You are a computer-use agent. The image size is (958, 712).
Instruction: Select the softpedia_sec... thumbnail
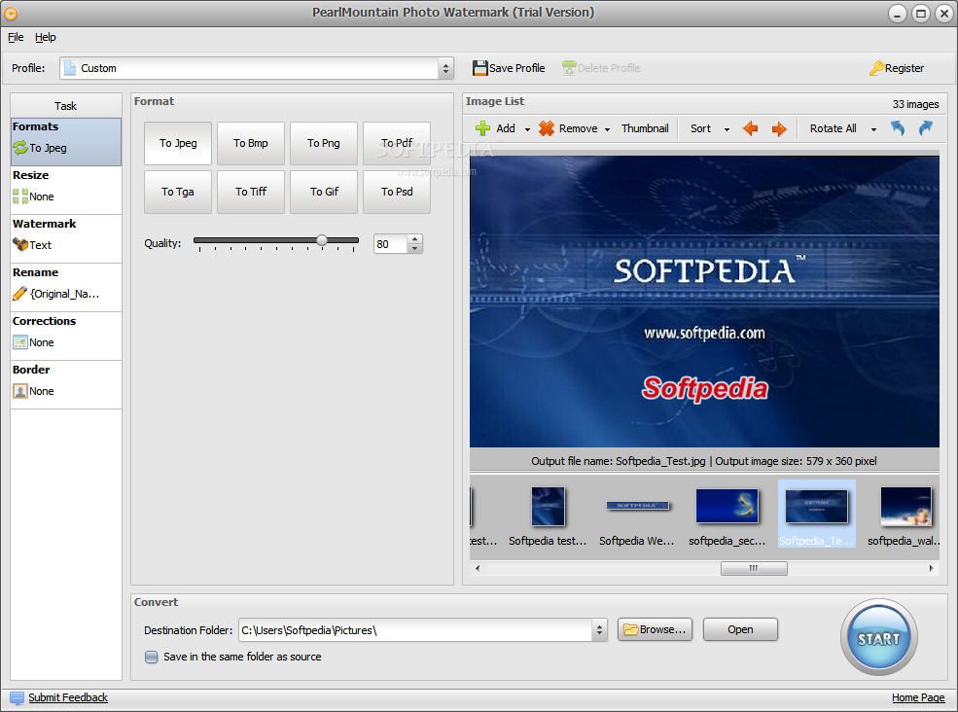tap(727, 514)
